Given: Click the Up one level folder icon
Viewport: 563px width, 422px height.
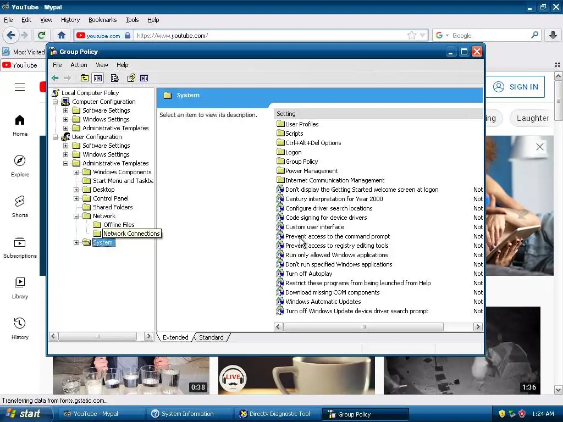Looking at the screenshot, I should (85, 78).
